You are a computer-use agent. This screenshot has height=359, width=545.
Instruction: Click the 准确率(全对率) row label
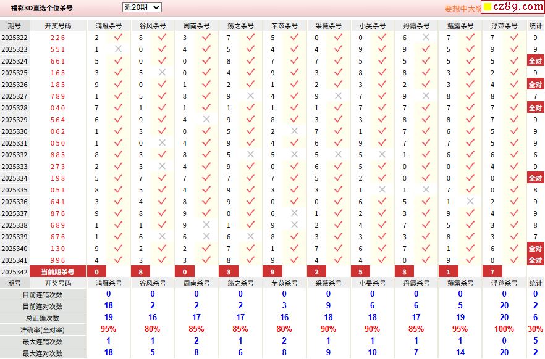(43, 330)
